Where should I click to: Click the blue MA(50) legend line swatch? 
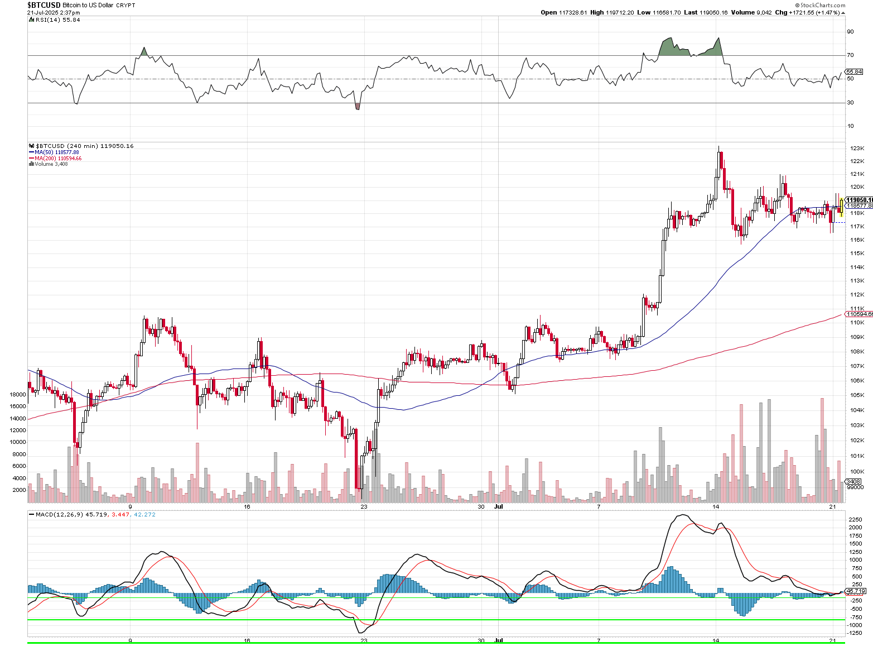[31, 152]
